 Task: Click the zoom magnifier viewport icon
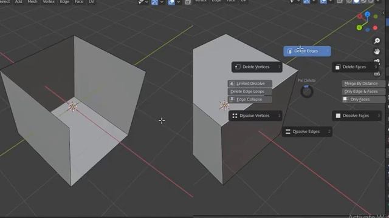tap(377, 41)
